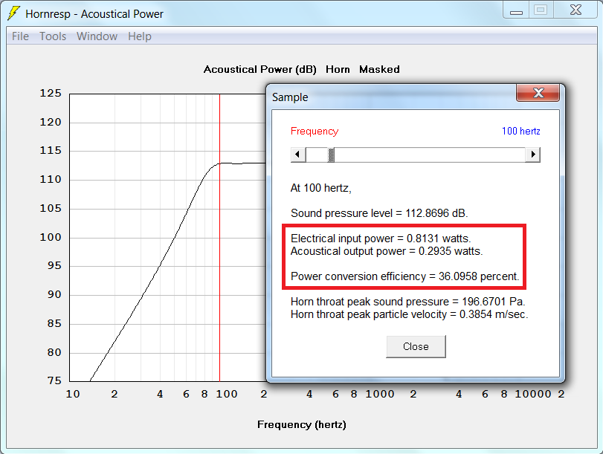Viewport: 603px width, 454px height.
Task: Click the 'Horn' label in chart title
Action: point(338,69)
